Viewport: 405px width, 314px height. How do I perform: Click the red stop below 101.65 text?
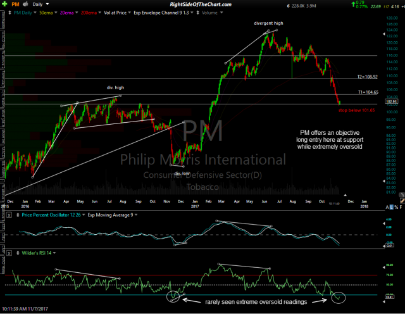click(356, 110)
